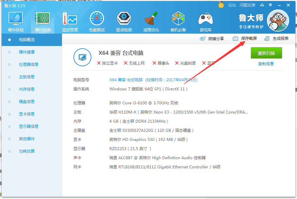The image size is (297, 199).
Task: Click the 复制信息 link
Action: 266,64
